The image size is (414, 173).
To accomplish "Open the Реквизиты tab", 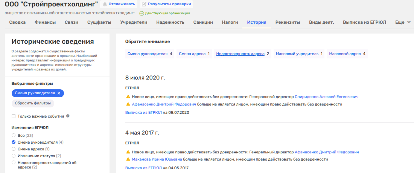I will coord(288,23).
